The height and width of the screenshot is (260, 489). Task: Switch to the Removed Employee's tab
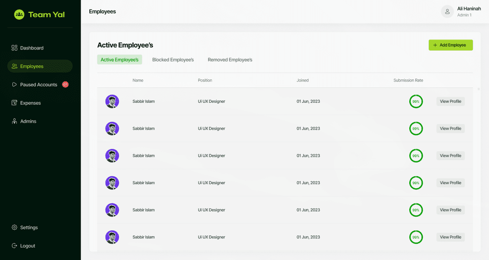pyautogui.click(x=230, y=60)
